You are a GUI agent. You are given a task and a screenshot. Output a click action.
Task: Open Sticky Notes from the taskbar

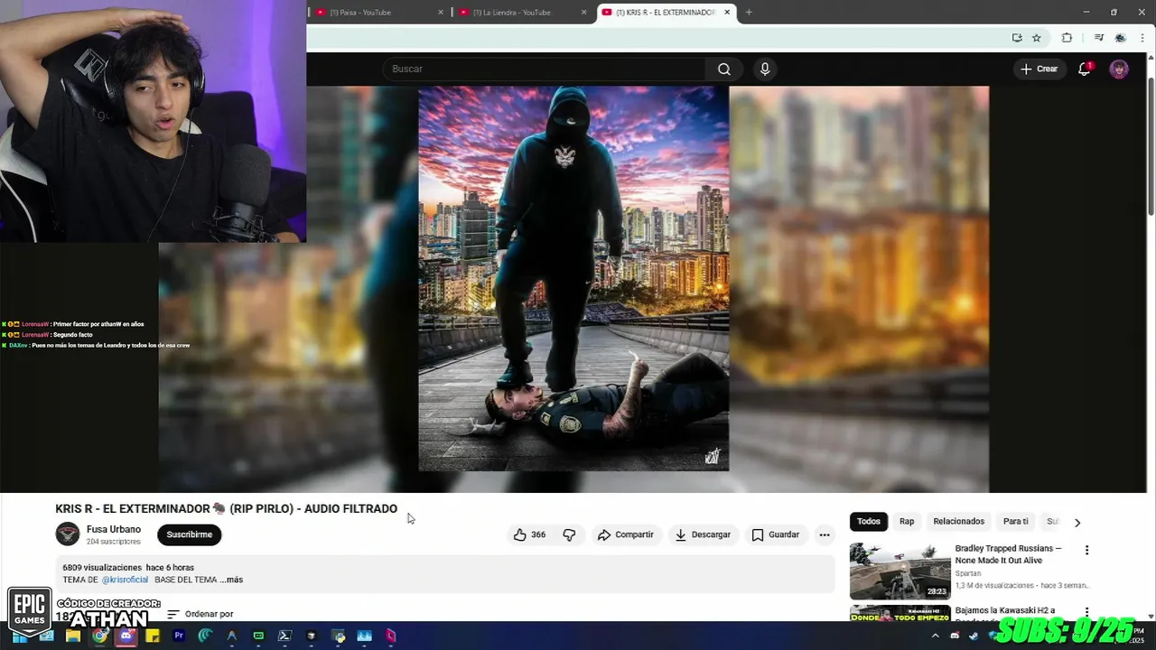(x=153, y=636)
